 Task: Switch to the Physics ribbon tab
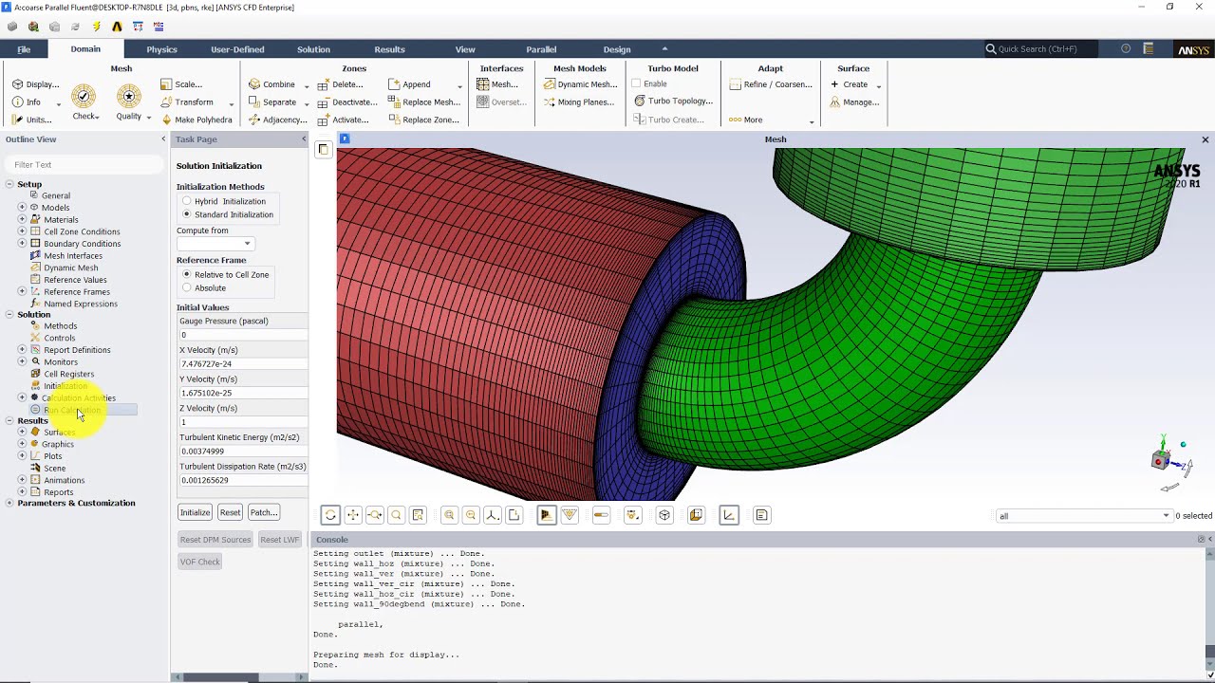161,49
